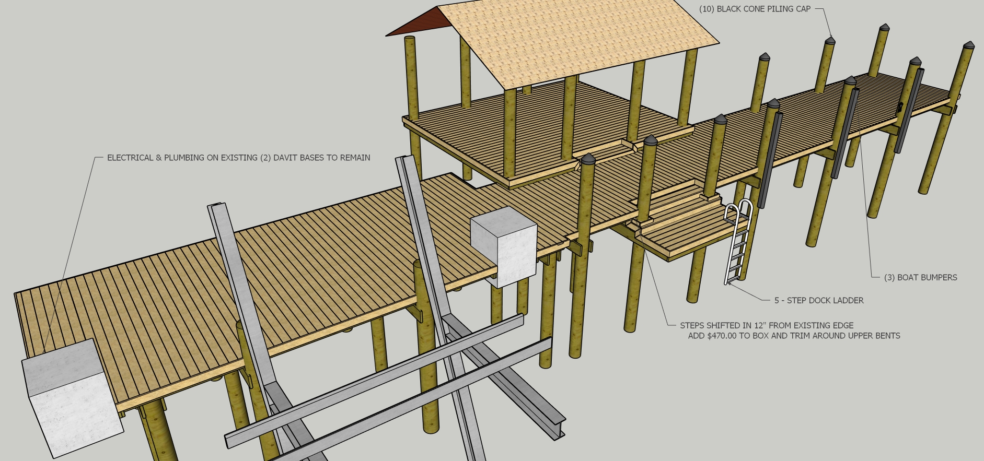Select the "ADD $470.00 TO BOX AND TRIM" text line

[793, 336]
